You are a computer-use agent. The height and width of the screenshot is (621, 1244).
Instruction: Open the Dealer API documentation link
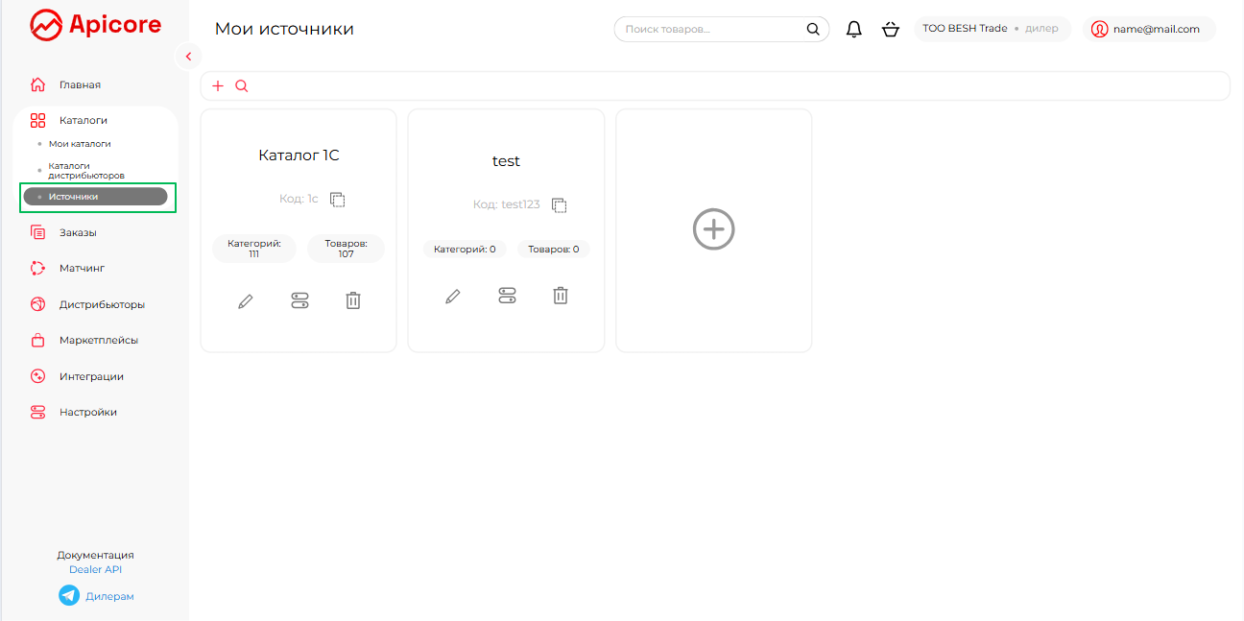pyautogui.click(x=95, y=570)
